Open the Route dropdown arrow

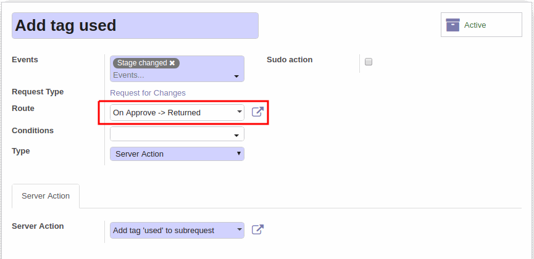pyautogui.click(x=240, y=111)
